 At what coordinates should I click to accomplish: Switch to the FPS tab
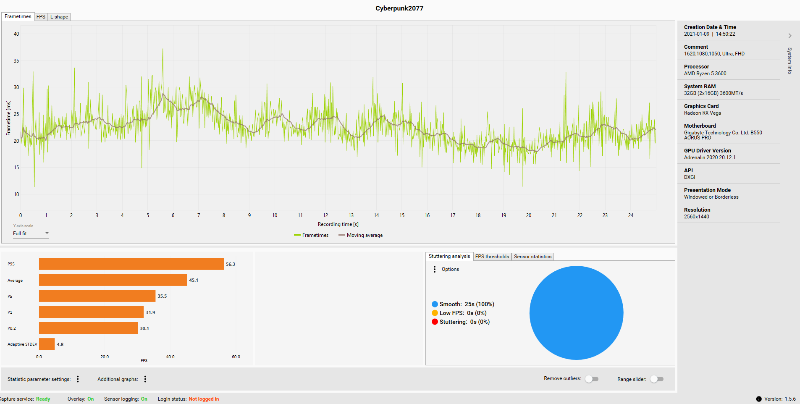click(41, 17)
